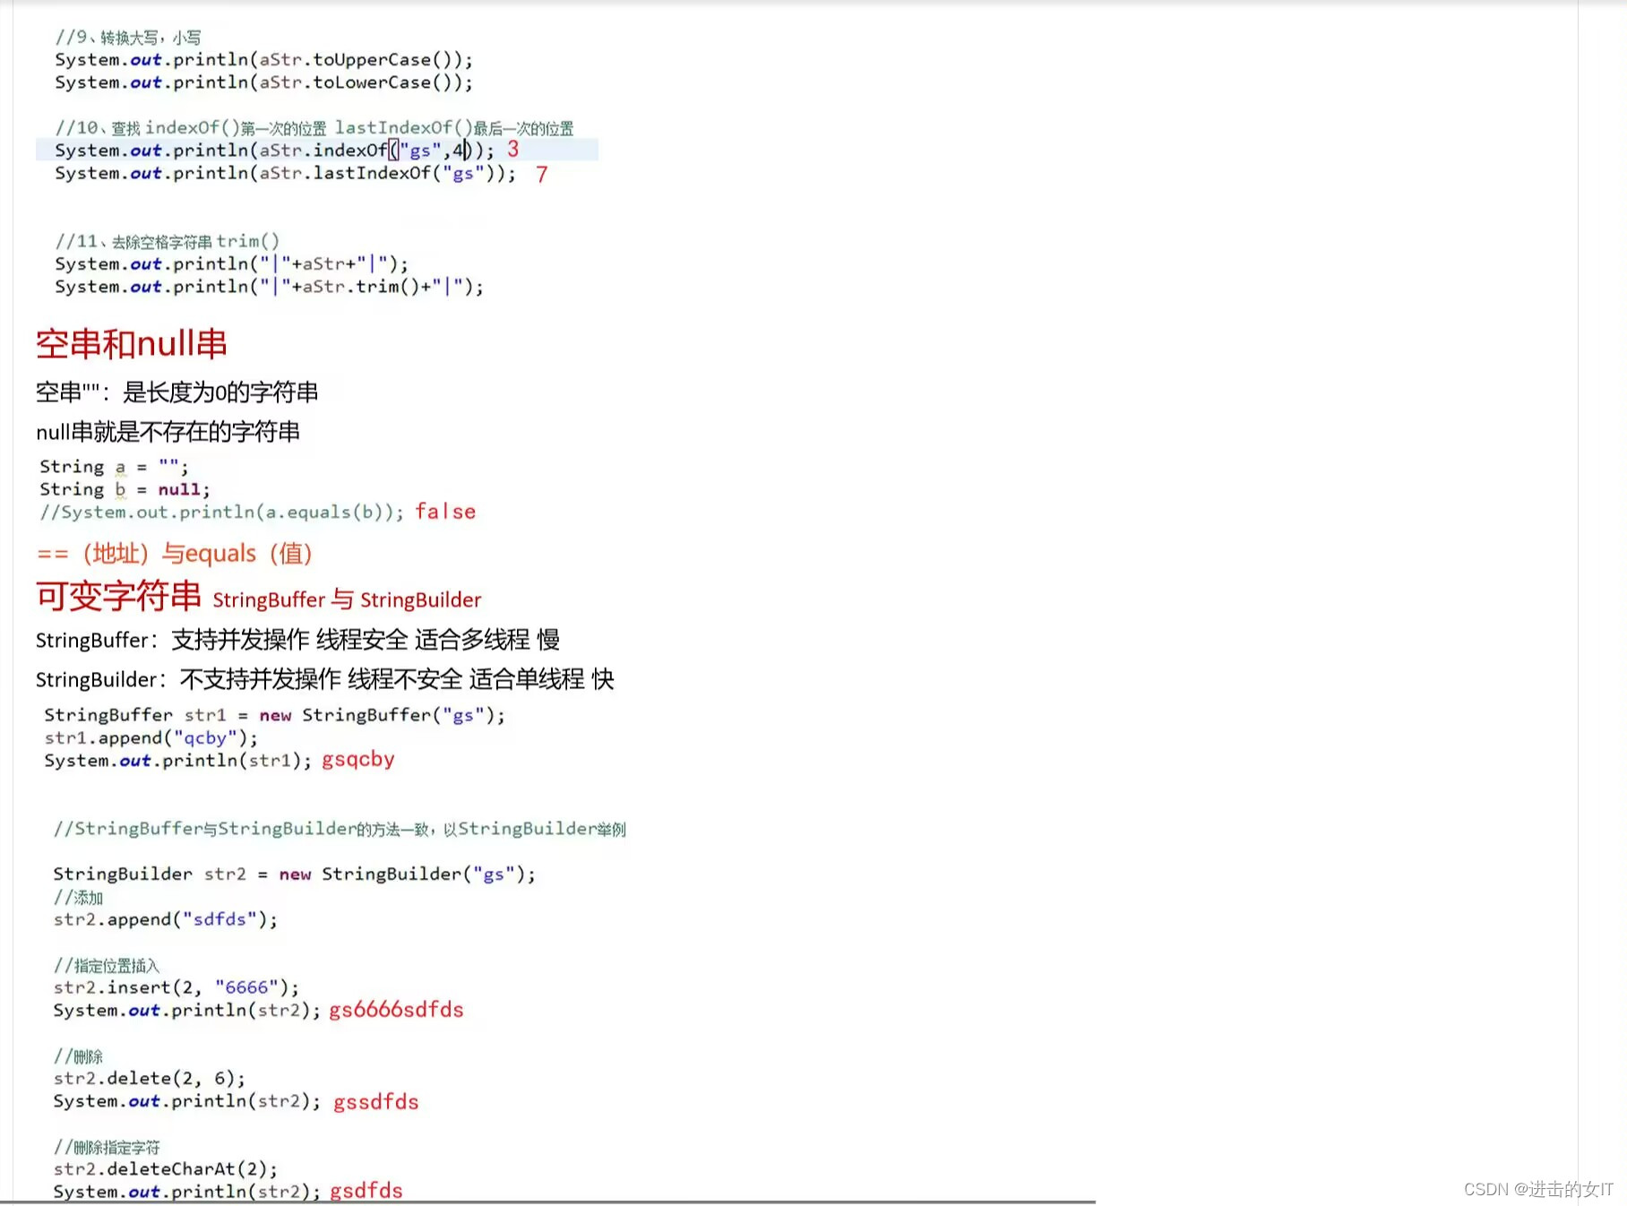1627x1206 pixels.
Task: Click the red 'gsqcby' output
Action: (358, 760)
